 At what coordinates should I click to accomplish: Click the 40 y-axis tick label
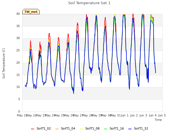tap(18, 14)
